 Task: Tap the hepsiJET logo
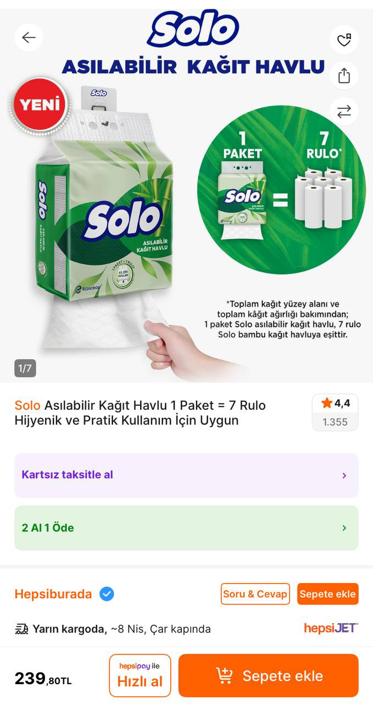tap(331, 628)
